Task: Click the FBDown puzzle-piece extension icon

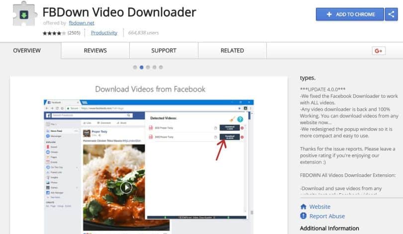Action: pos(25,14)
